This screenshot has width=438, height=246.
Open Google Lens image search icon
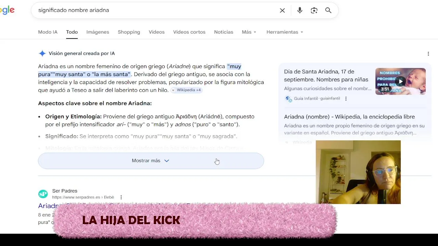coord(314,10)
